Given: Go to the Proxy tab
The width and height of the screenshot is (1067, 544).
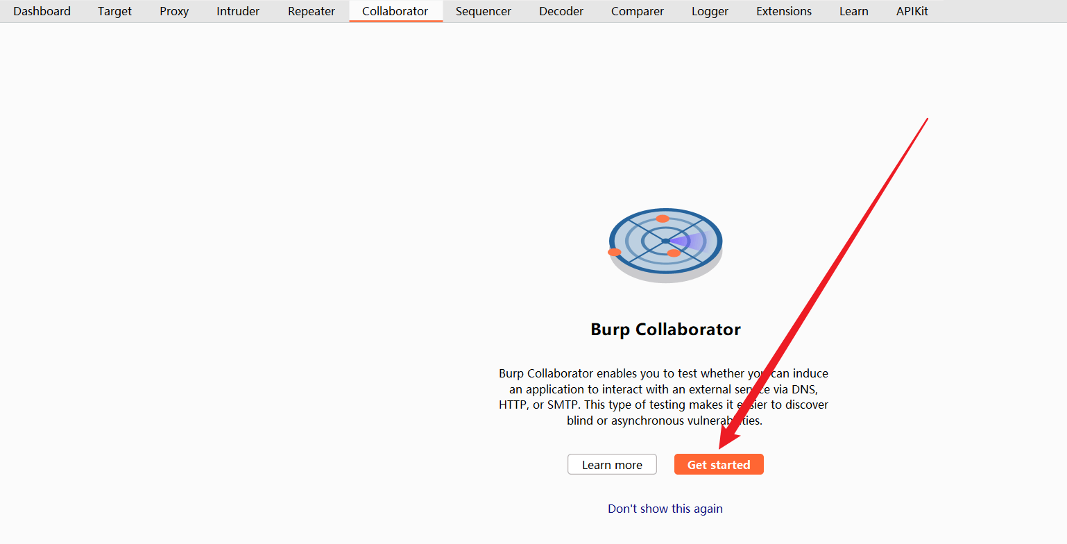Looking at the screenshot, I should coord(174,11).
